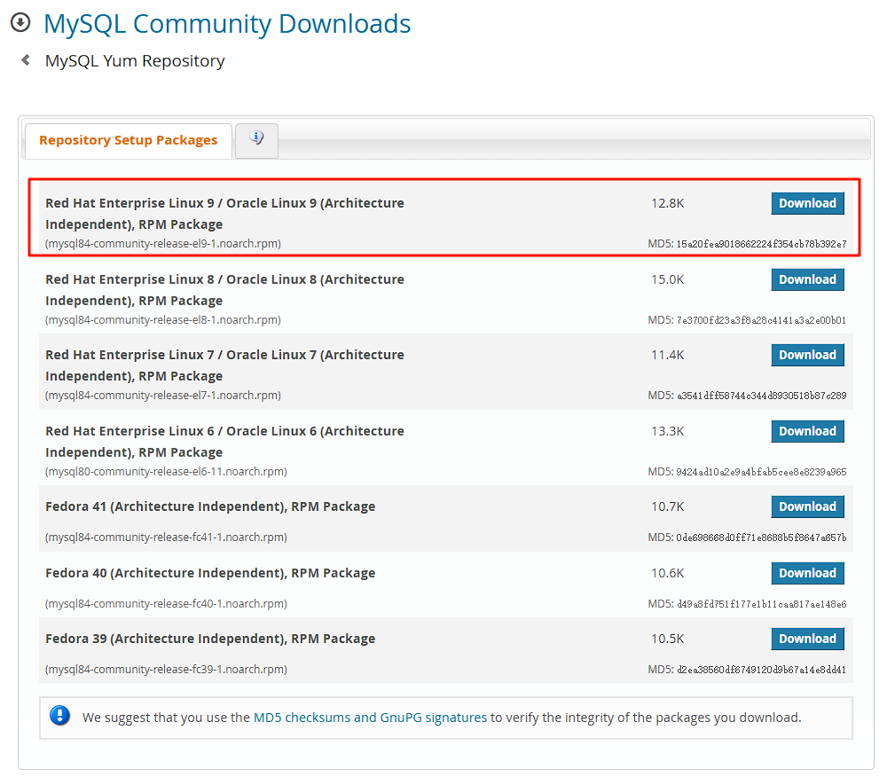Download the Fedora 39 RPM package
The image size is (887, 777).
[x=807, y=638]
